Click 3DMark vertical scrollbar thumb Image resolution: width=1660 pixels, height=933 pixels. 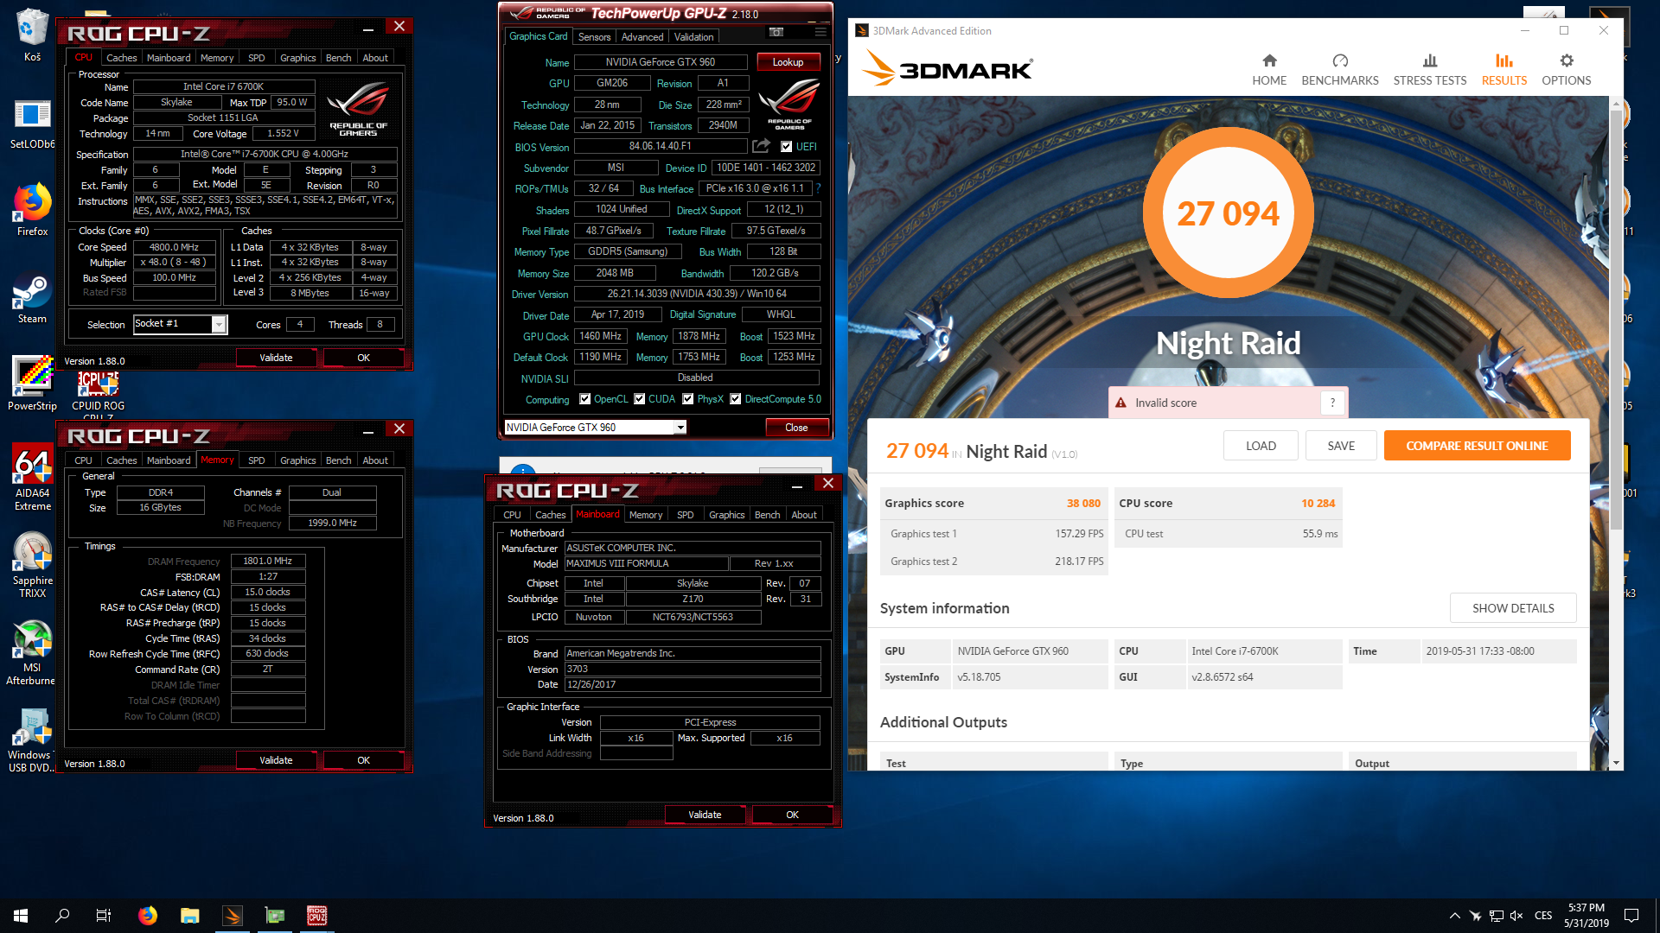[1615, 320]
